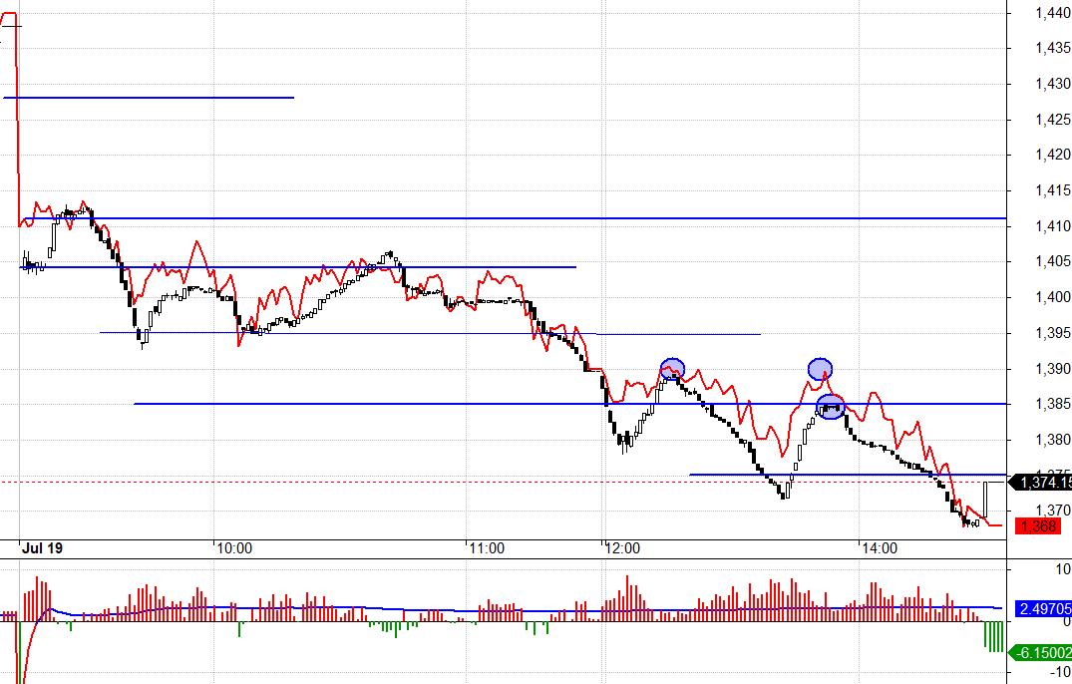This screenshot has height=684, width=1072.
Task: Click the 10:00 time axis label
Action: (x=232, y=548)
